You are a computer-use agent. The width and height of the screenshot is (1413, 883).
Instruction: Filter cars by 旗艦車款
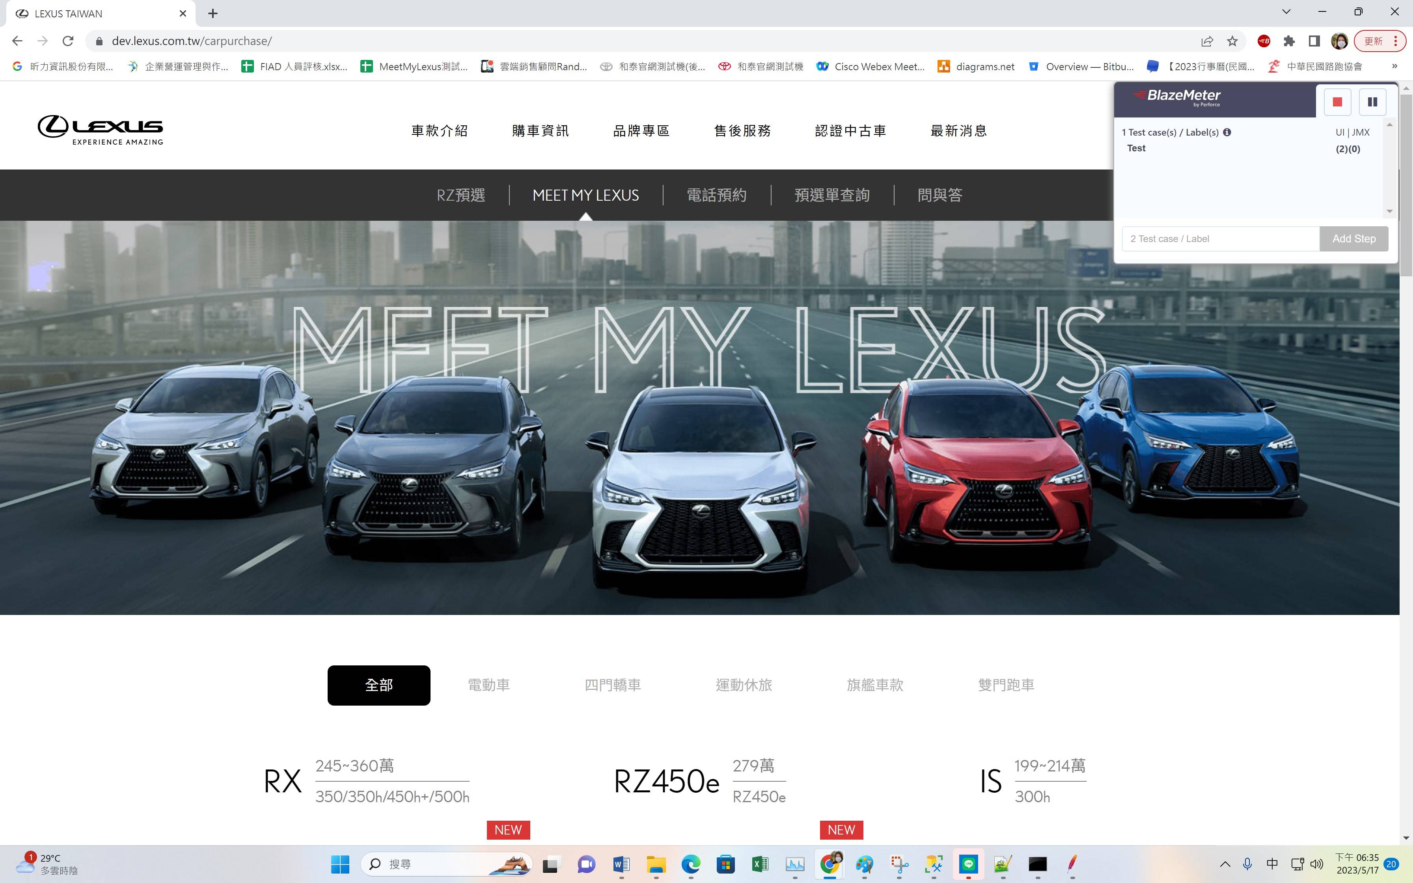coord(875,685)
